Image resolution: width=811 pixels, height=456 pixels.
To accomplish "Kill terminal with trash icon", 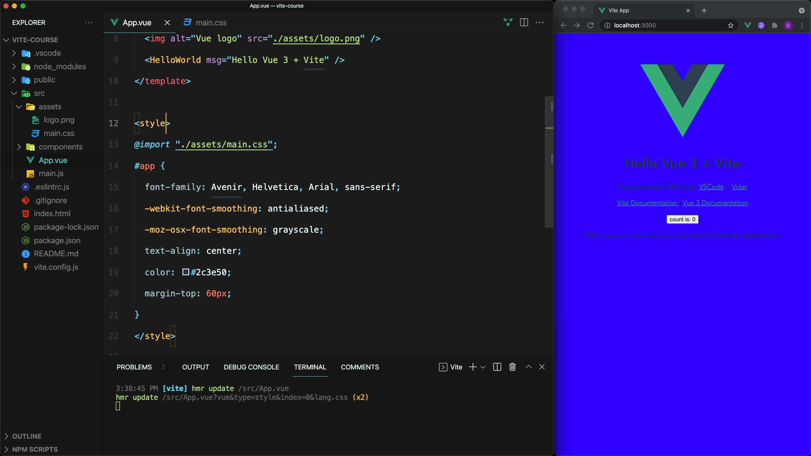I will point(512,367).
